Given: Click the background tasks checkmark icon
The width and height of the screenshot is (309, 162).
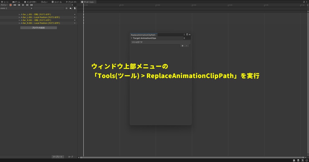Looking at the screenshot, I should tap(307, 160).
